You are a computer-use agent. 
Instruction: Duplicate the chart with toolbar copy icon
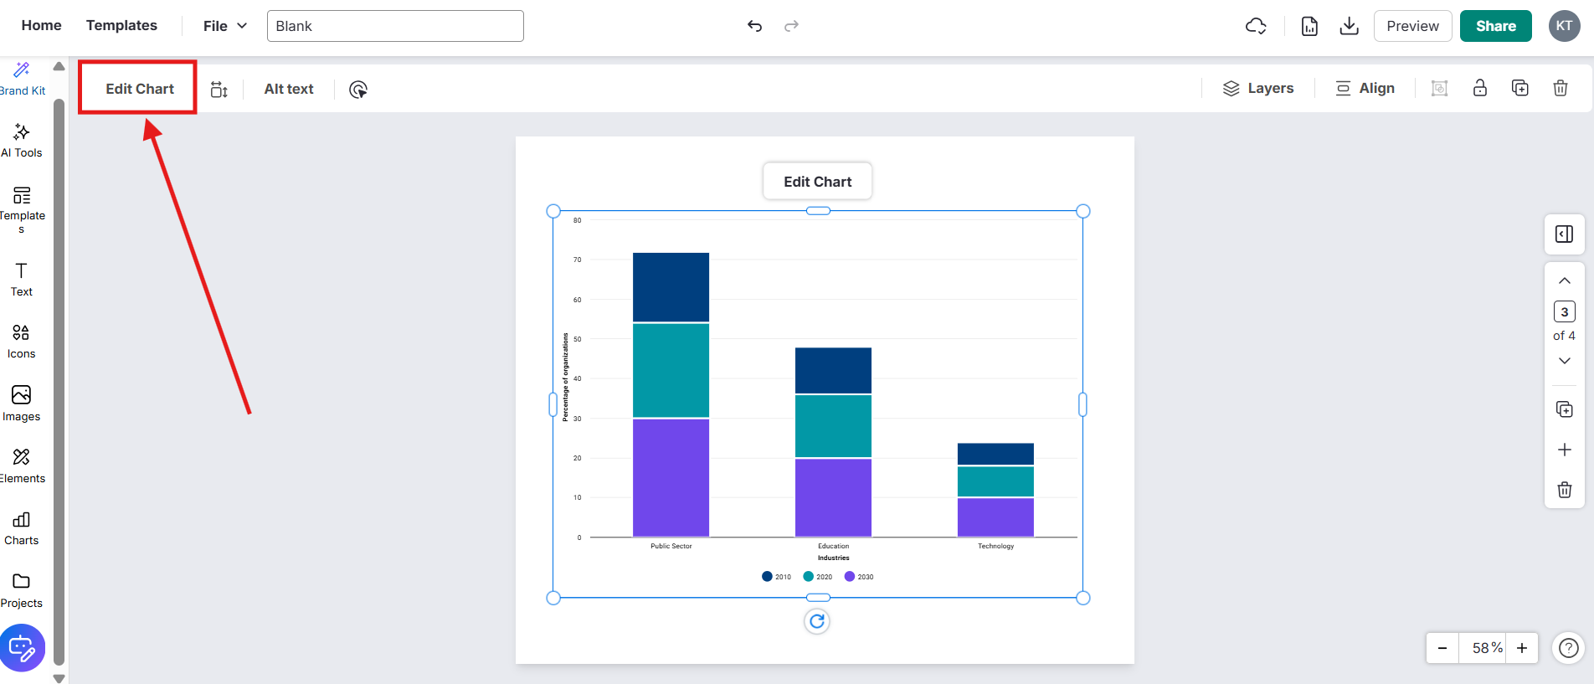pyautogui.click(x=1520, y=89)
